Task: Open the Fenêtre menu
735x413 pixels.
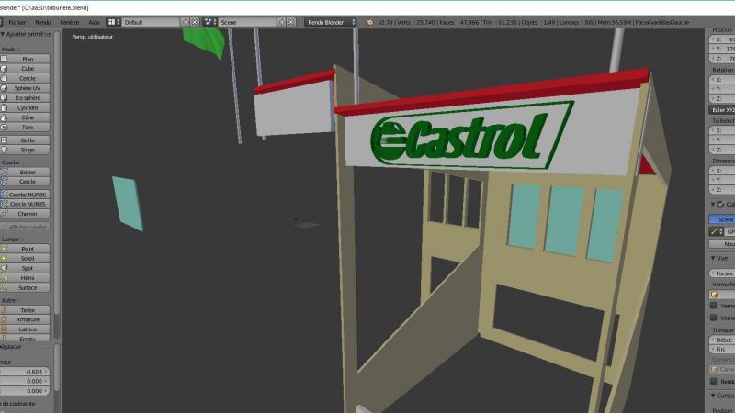Action: point(69,21)
